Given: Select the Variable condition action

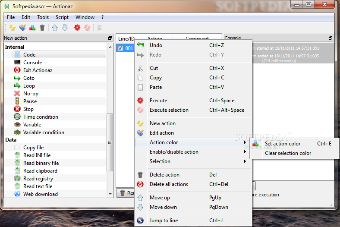Looking at the screenshot, I should (59, 132).
